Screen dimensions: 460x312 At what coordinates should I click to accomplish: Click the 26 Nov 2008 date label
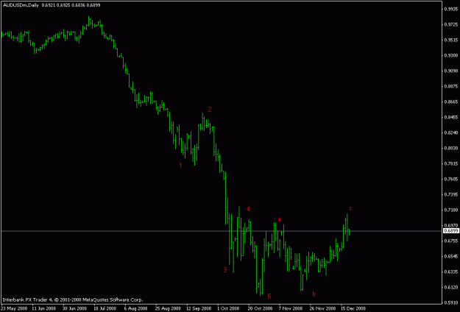(x=322, y=309)
